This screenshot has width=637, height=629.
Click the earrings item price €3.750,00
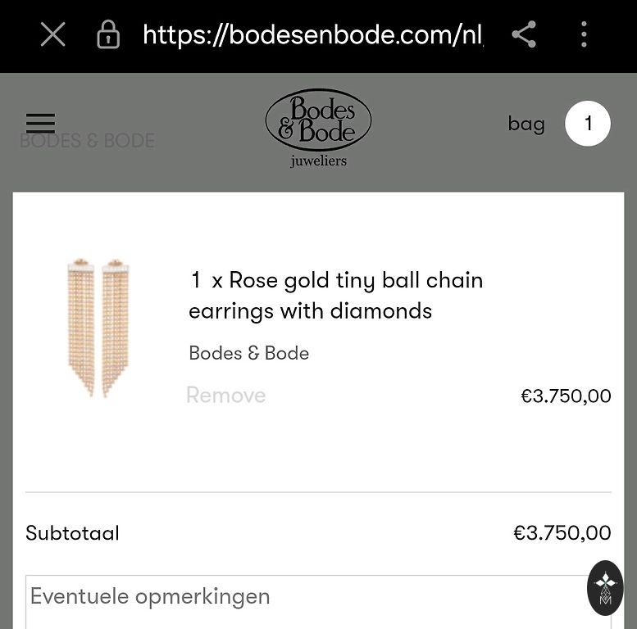(x=566, y=396)
